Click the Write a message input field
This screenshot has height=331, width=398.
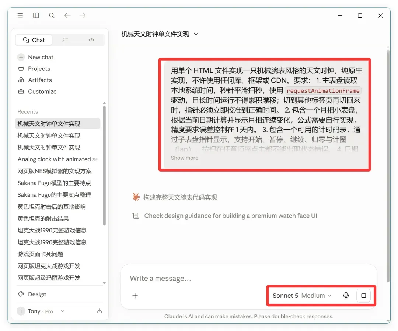(x=249, y=278)
